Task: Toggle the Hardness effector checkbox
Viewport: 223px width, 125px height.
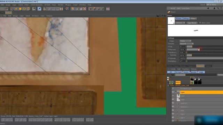Action: point(169,52)
